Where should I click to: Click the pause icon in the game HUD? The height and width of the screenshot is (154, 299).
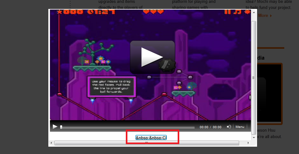click(228, 12)
